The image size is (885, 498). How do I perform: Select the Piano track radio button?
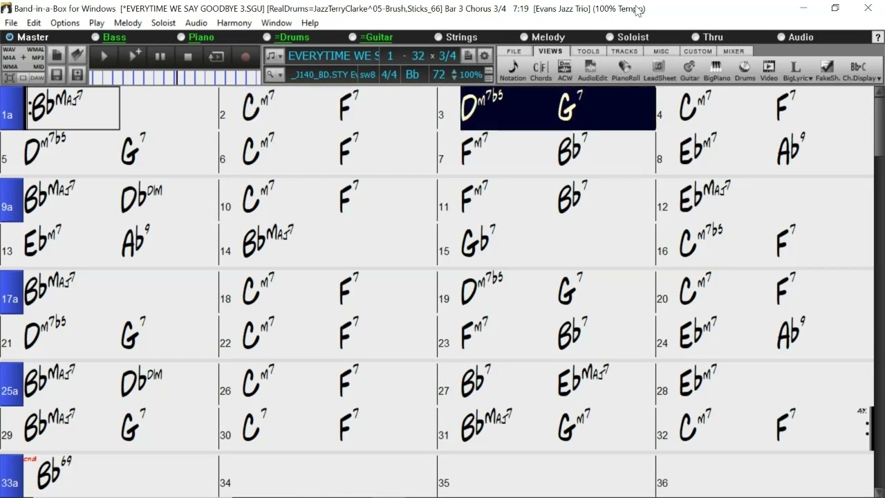(x=181, y=37)
